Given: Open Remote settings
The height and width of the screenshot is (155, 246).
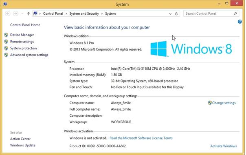Looking at the screenshot, I should point(22,42).
